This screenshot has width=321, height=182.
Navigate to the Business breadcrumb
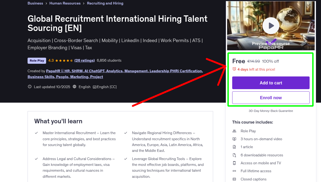click(35, 3)
